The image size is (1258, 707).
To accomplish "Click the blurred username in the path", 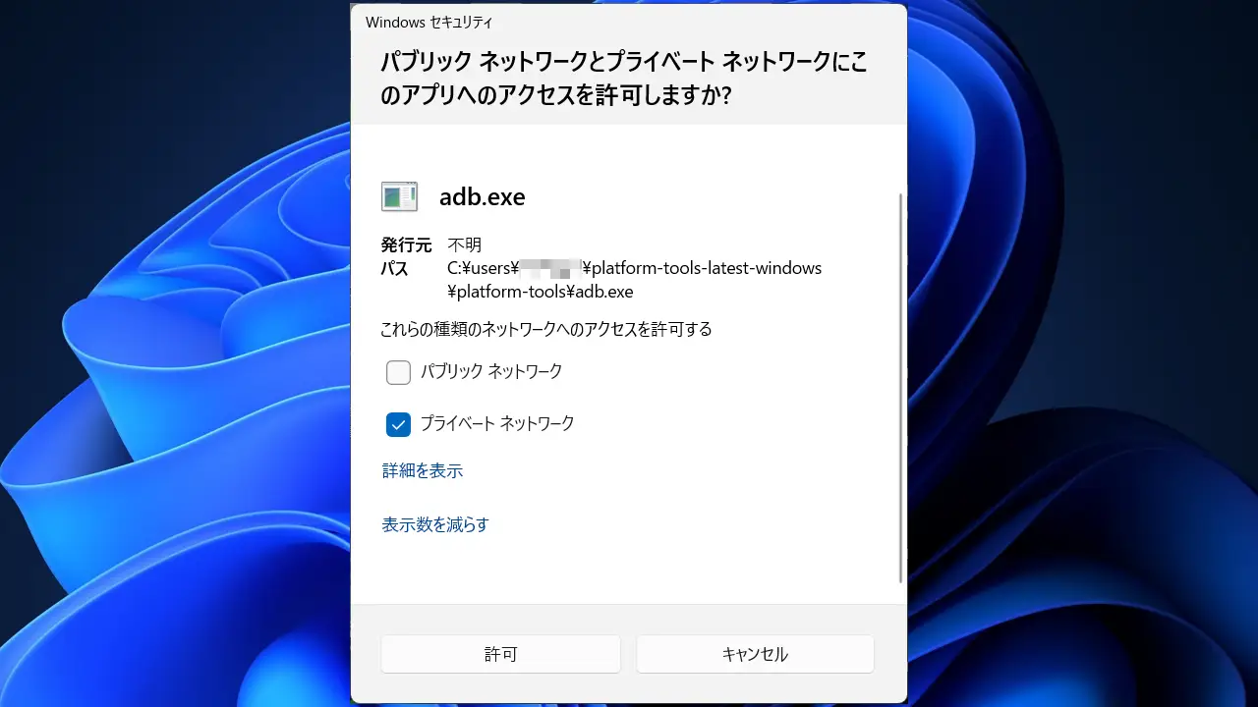I will [551, 268].
